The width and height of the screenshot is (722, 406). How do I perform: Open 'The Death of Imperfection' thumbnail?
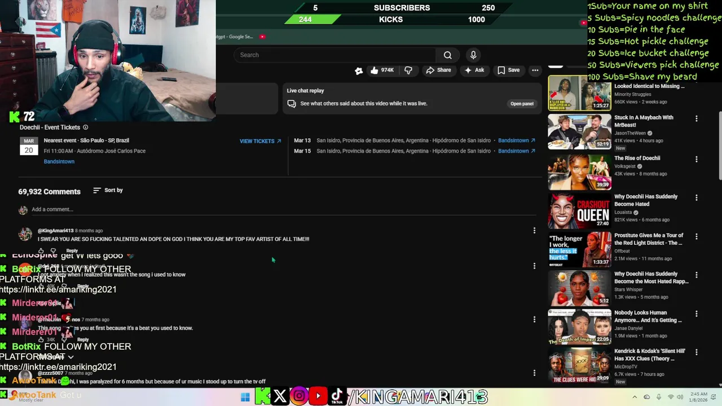579,326
